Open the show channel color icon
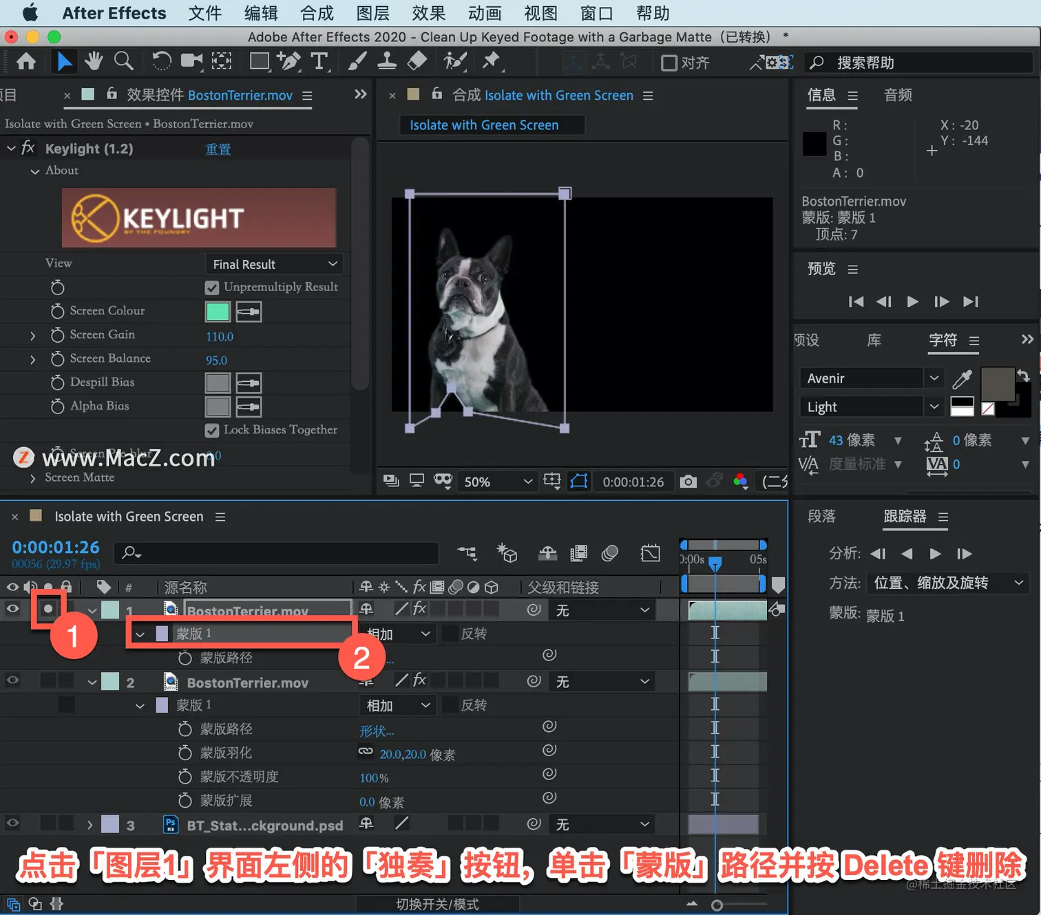Screen dimensions: 1041x915 pyautogui.click(x=741, y=481)
